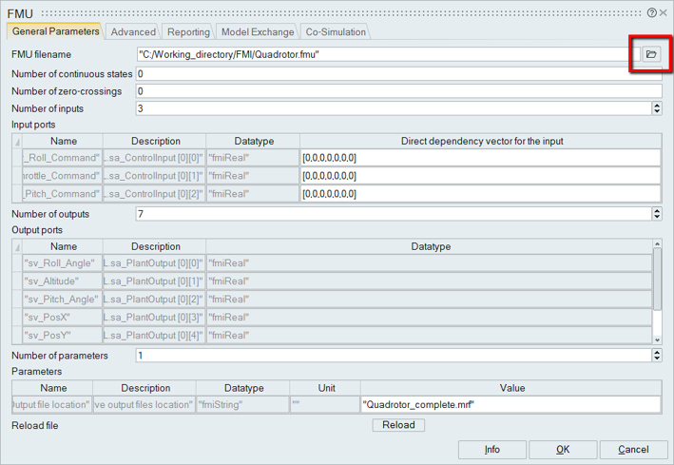674x465 pixels.
Task: Click the Number of continuous states field
Action: (398, 73)
